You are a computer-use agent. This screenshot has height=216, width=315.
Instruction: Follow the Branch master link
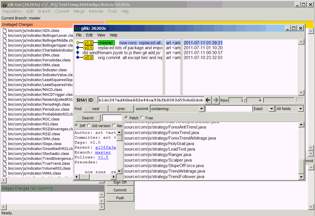pos(103,152)
